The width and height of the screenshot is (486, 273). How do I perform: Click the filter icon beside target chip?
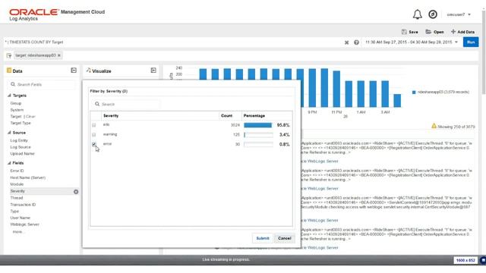(x=9, y=55)
